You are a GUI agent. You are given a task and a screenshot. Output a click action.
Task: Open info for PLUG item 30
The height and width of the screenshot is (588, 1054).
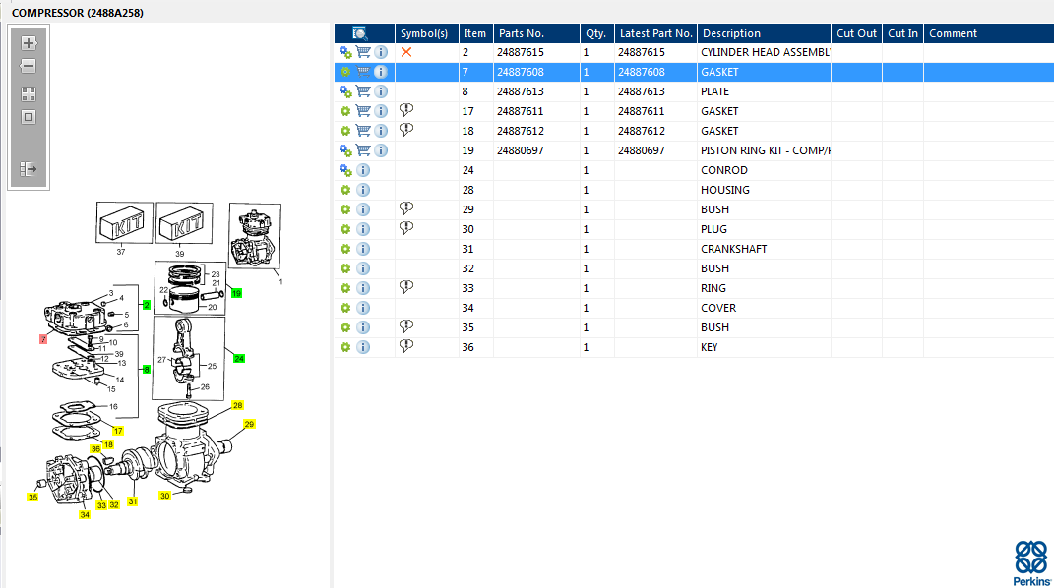point(363,229)
